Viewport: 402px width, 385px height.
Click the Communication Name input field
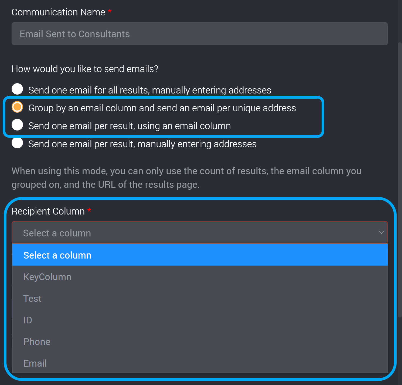tap(200, 34)
